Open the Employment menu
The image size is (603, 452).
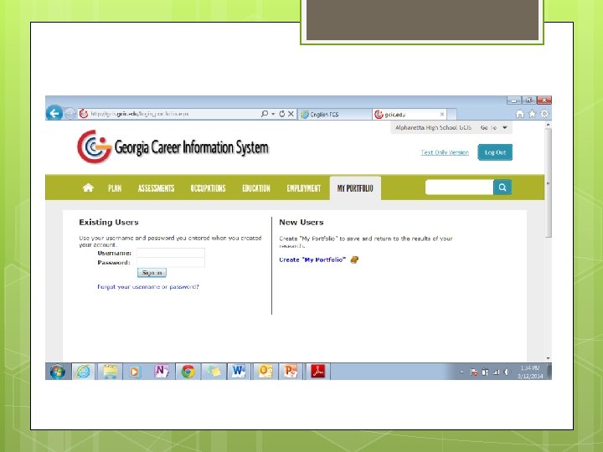[303, 188]
